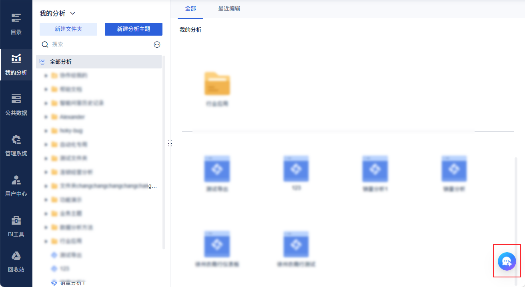
Task: Open the yellow folder thumbnail in 我的分析
Action: tap(217, 84)
